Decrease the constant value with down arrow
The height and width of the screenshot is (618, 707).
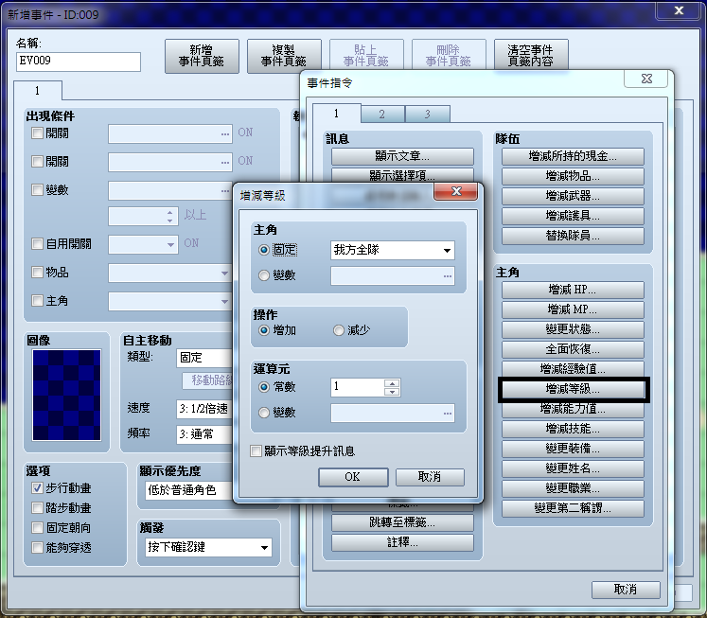tap(392, 392)
